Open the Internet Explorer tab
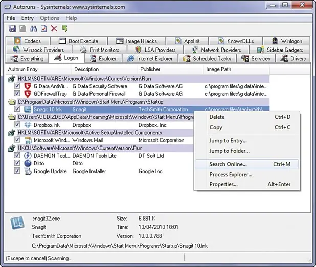Screen dimensions: 316x267 150,59
